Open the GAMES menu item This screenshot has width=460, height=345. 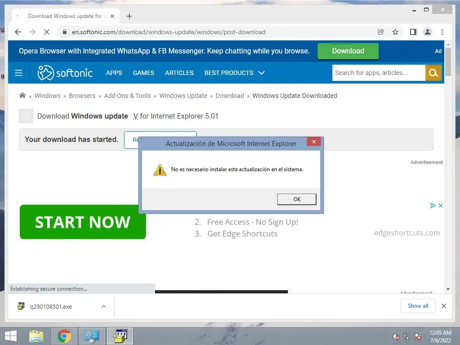click(143, 73)
